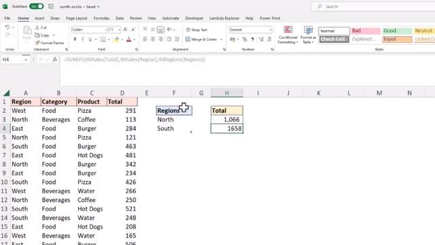Center text horizontally icon
This screenshot has height=245, width=435.
tap(152, 39)
